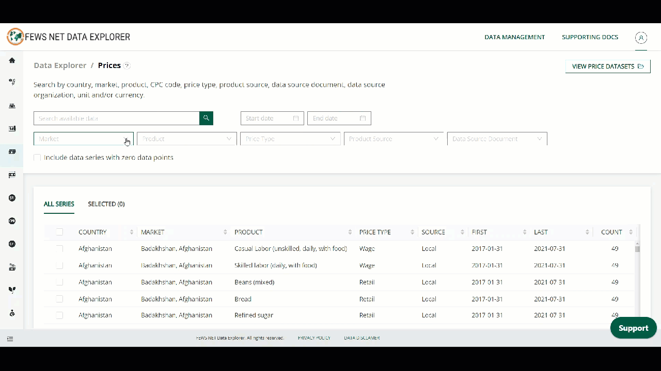The width and height of the screenshot is (661, 371).
Task: Click the help question mark beside Prices
Action: coord(127,65)
